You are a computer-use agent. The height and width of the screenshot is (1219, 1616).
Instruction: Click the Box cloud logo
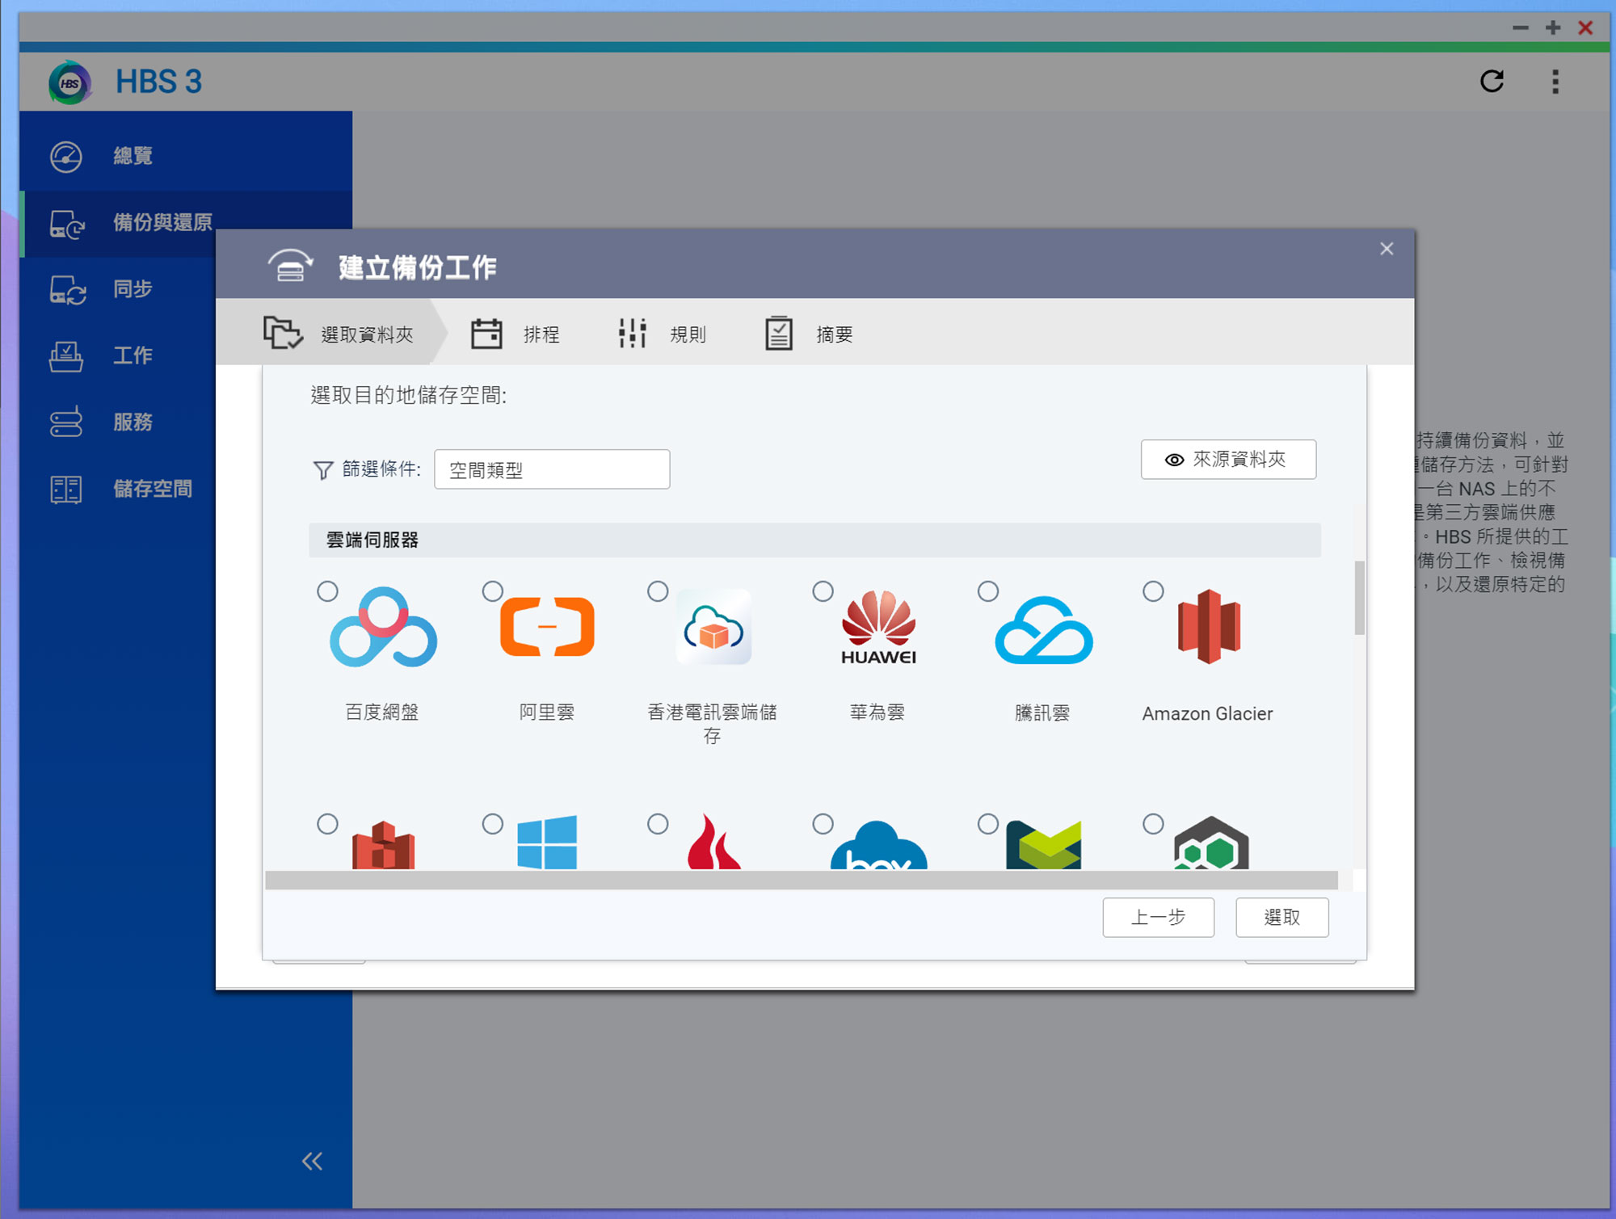(x=878, y=845)
